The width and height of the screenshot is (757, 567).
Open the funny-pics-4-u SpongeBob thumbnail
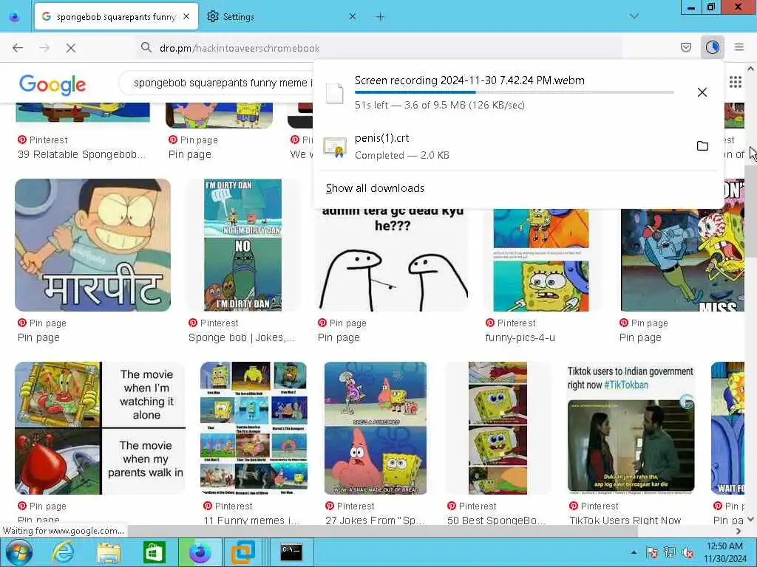coord(541,259)
